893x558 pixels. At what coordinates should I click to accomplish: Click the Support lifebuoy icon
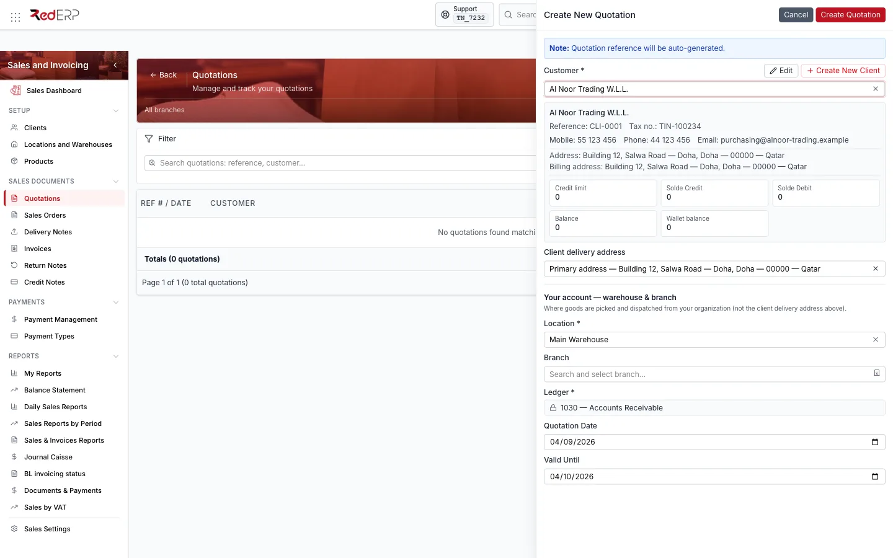445,14
